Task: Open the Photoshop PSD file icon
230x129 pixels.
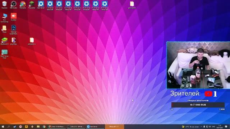Action: click(x=14, y=30)
